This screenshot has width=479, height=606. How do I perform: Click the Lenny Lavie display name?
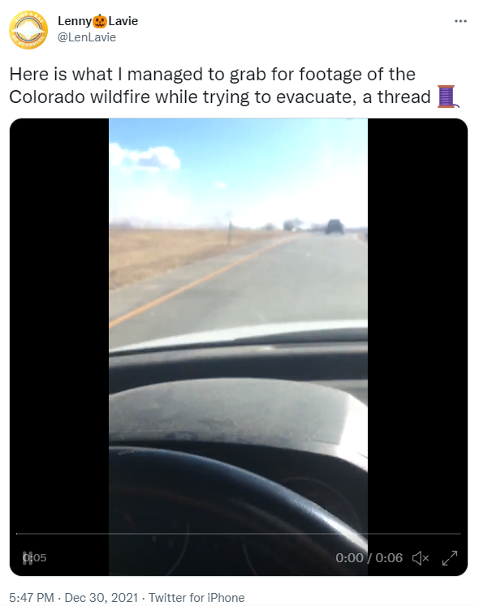tap(98, 21)
